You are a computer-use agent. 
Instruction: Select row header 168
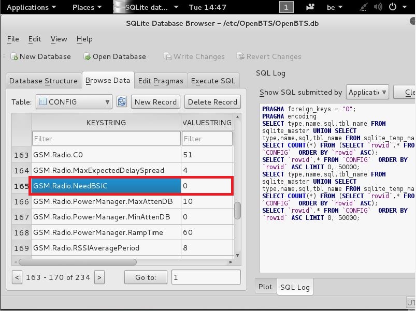[x=21, y=232]
